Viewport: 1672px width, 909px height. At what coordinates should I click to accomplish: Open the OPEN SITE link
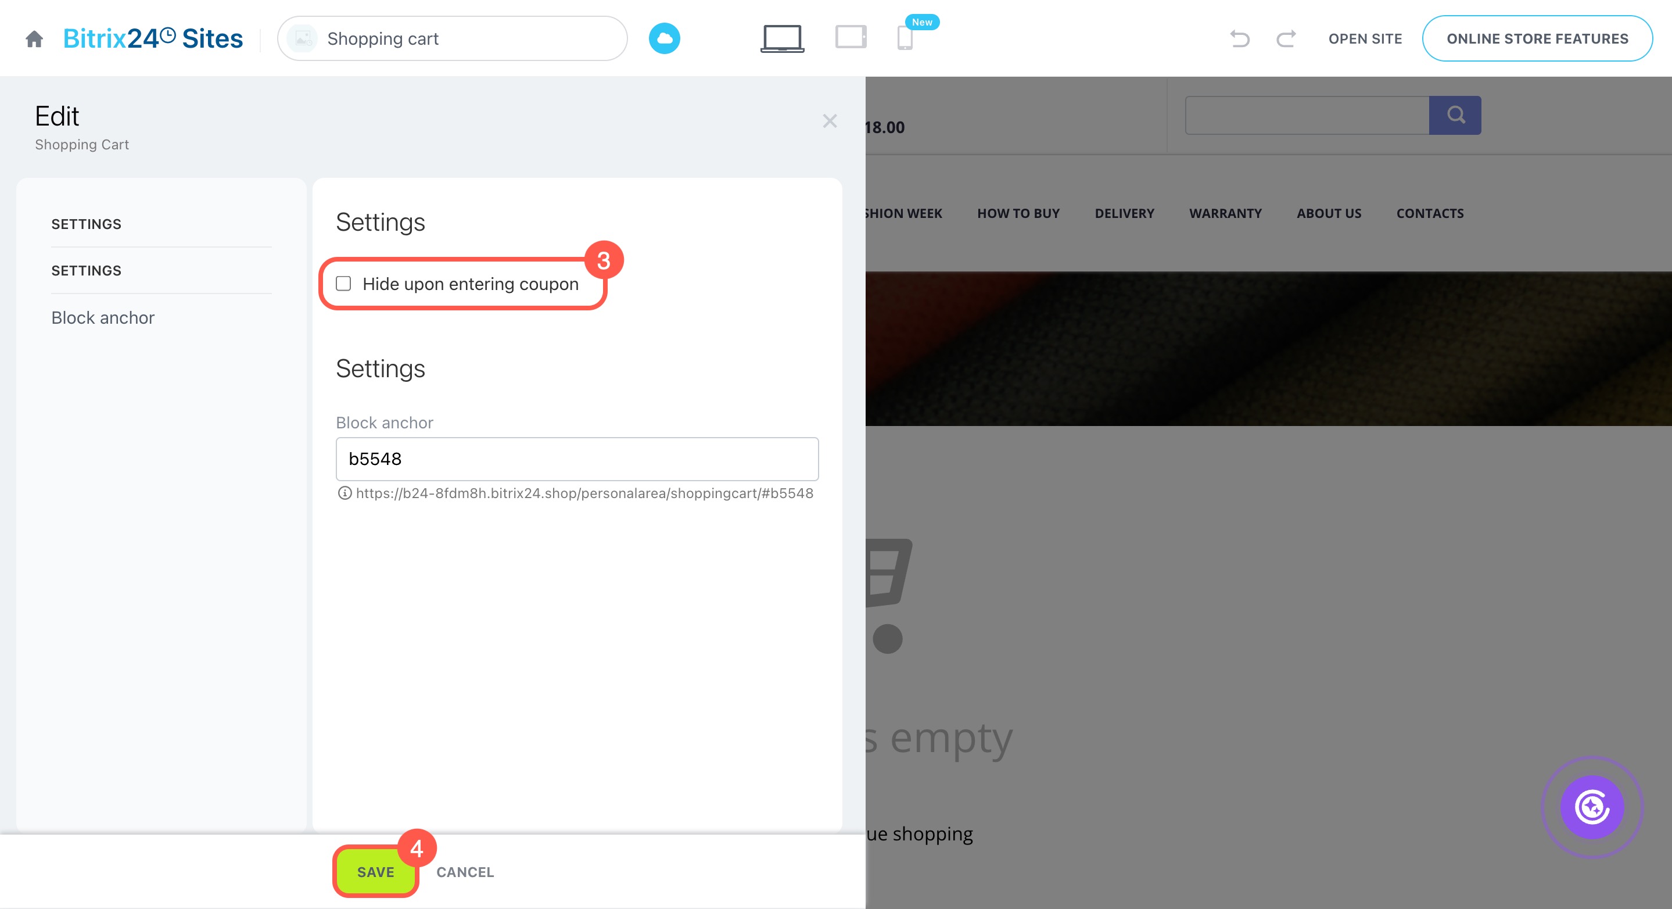pos(1365,38)
